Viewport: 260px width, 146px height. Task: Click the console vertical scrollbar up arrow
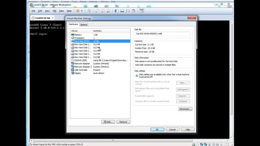tap(231, 22)
